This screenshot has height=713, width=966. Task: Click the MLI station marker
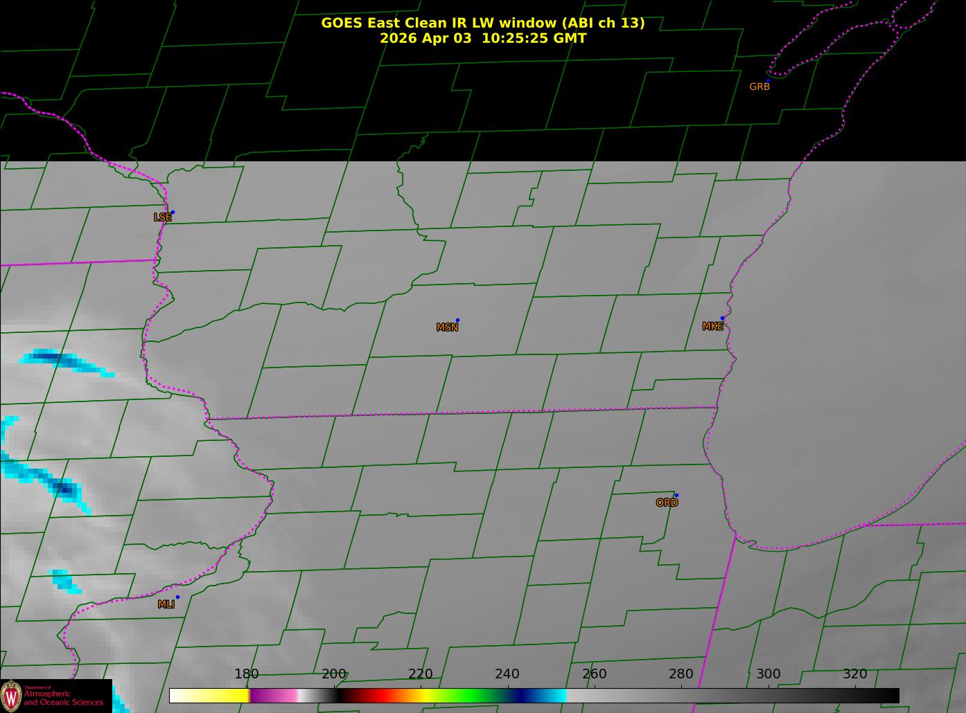[177, 597]
